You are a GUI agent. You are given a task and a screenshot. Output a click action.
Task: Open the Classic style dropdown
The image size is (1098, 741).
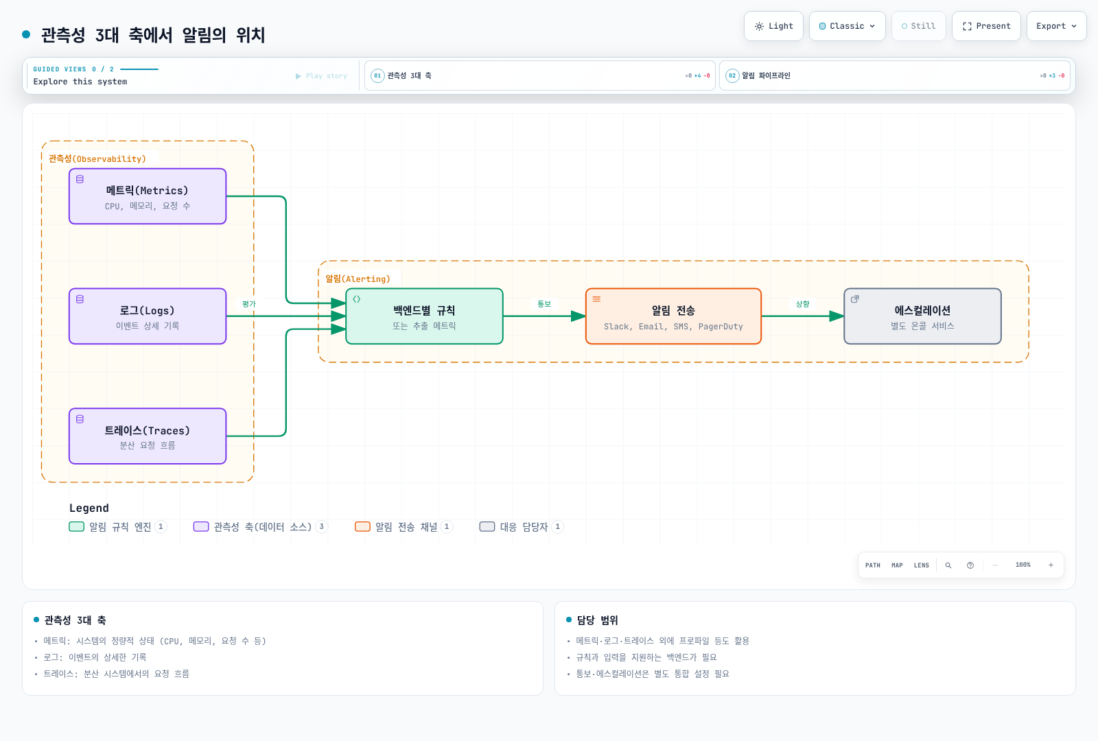click(x=847, y=26)
